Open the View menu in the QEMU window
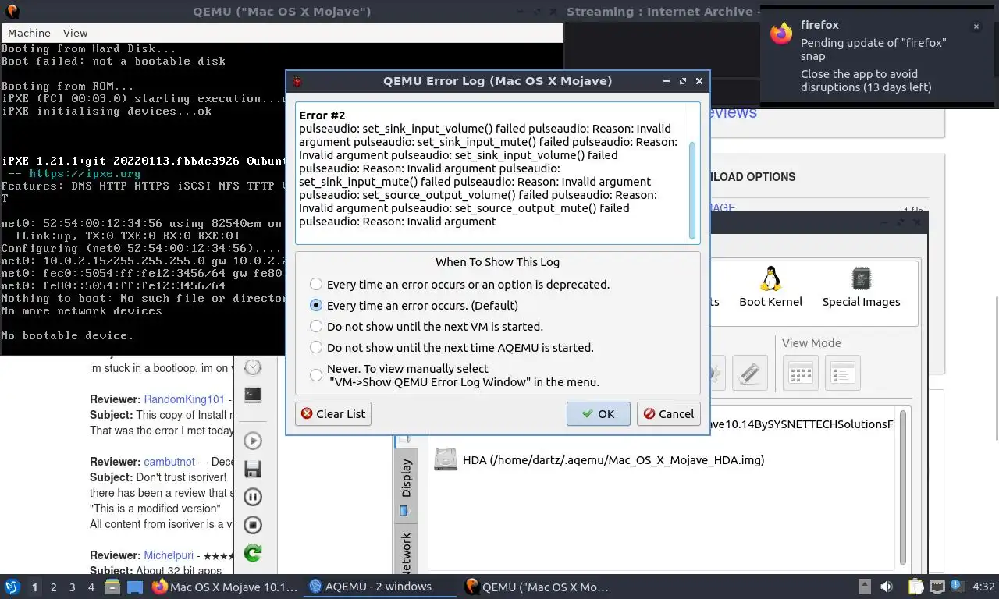The width and height of the screenshot is (999, 599). (75, 33)
